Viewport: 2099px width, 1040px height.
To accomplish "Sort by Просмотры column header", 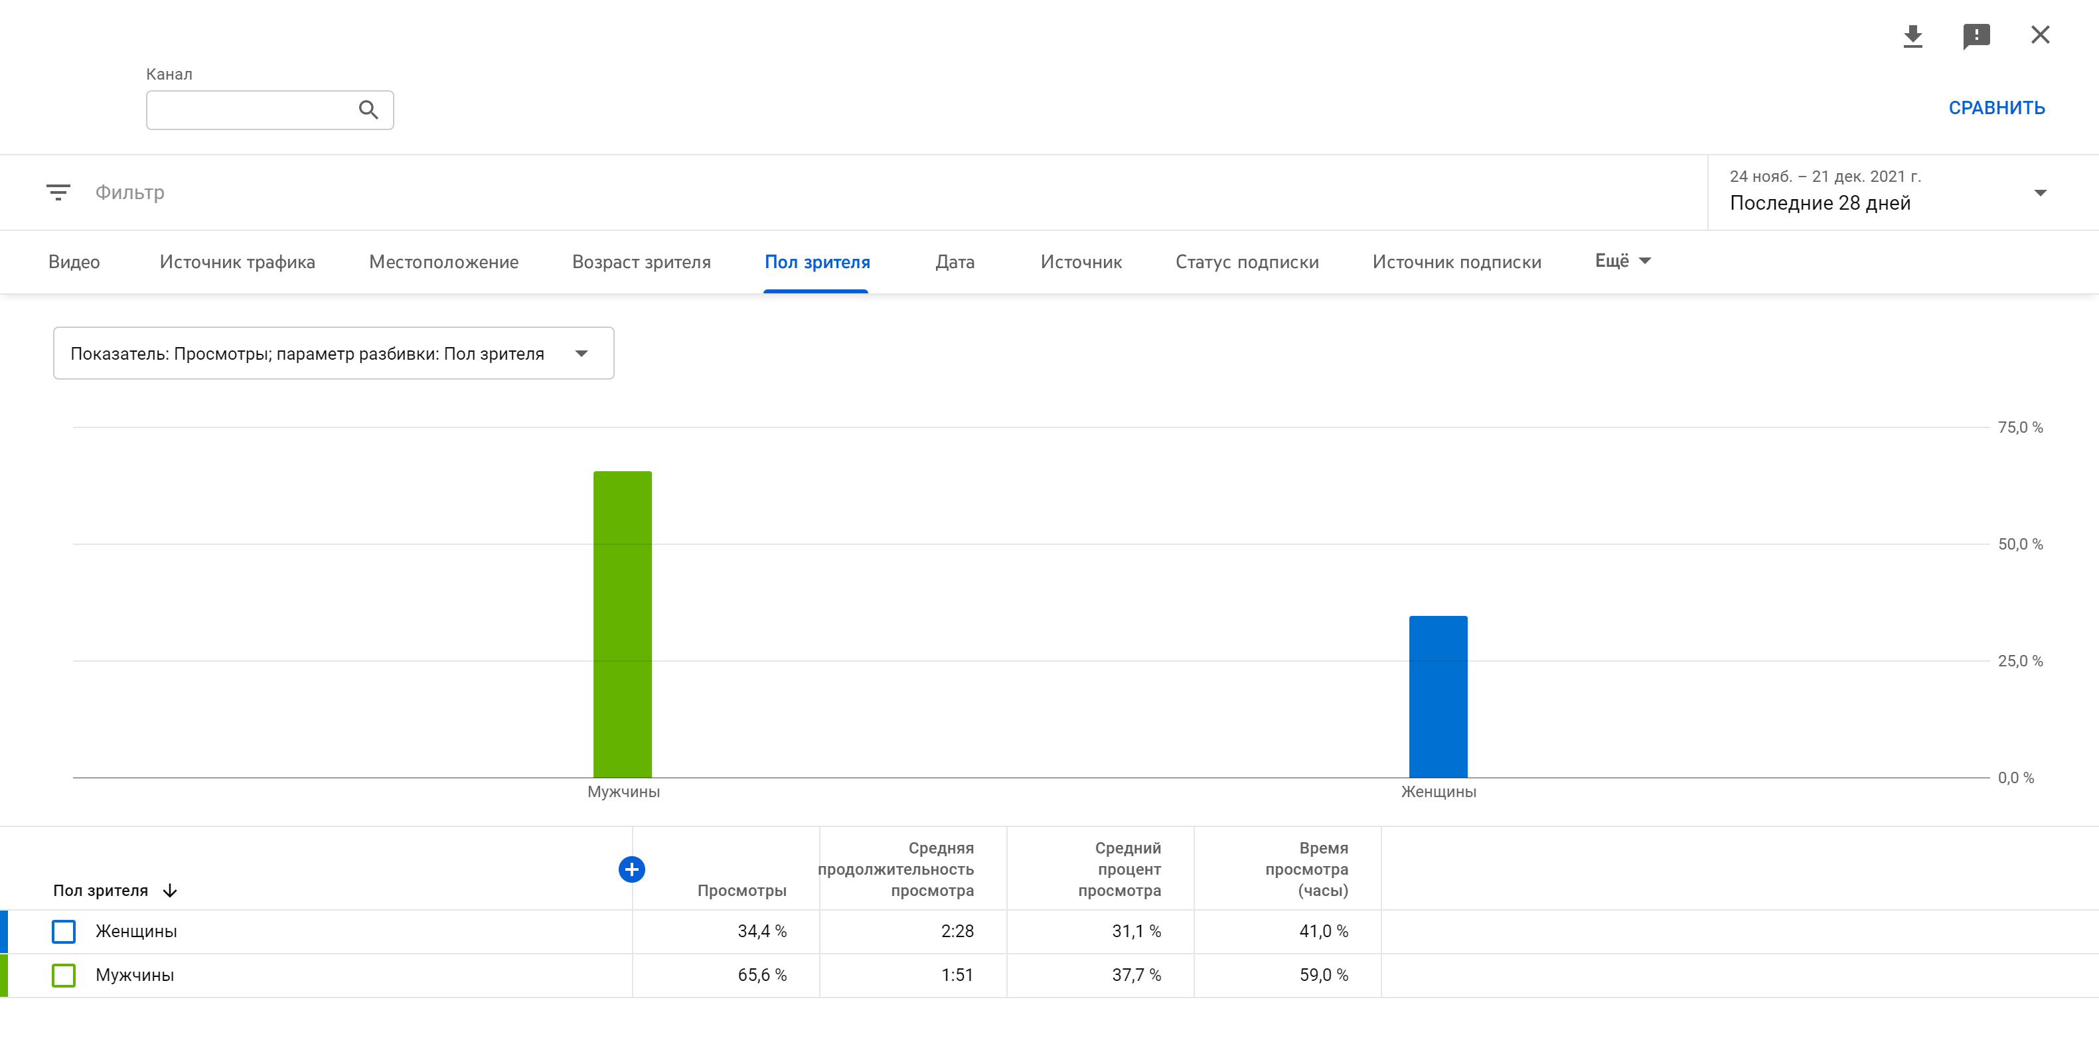I will (741, 890).
